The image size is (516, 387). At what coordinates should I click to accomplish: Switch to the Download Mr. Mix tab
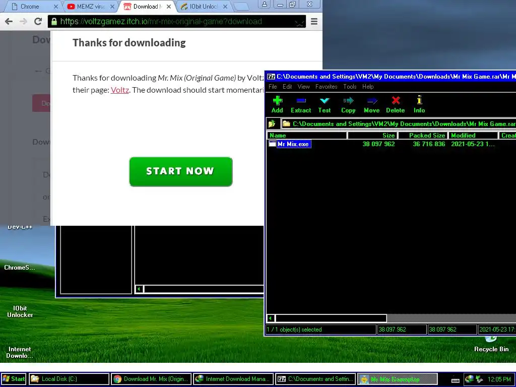(148, 7)
